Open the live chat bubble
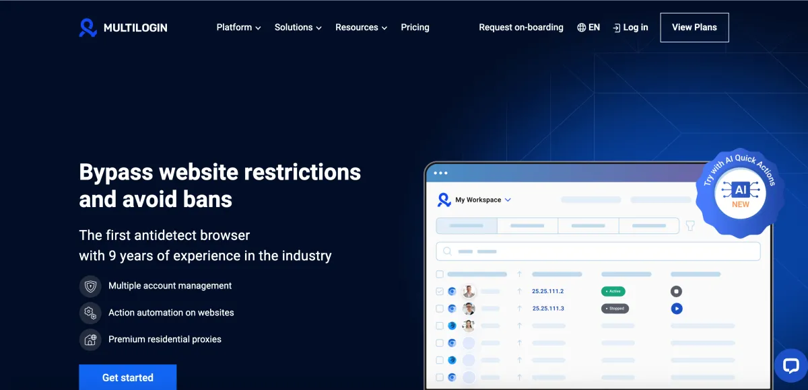 (x=790, y=366)
